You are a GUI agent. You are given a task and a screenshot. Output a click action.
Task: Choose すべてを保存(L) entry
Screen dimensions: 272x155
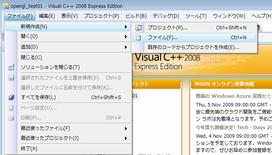(68, 97)
